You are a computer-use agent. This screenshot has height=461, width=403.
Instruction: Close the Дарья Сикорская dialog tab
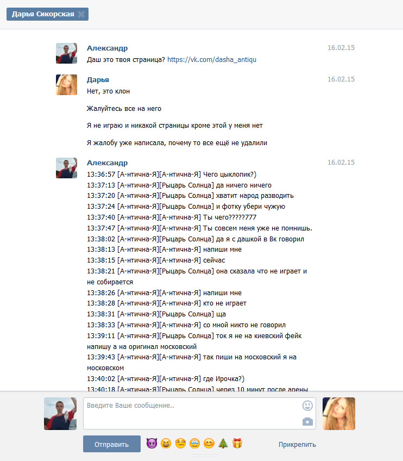(81, 14)
